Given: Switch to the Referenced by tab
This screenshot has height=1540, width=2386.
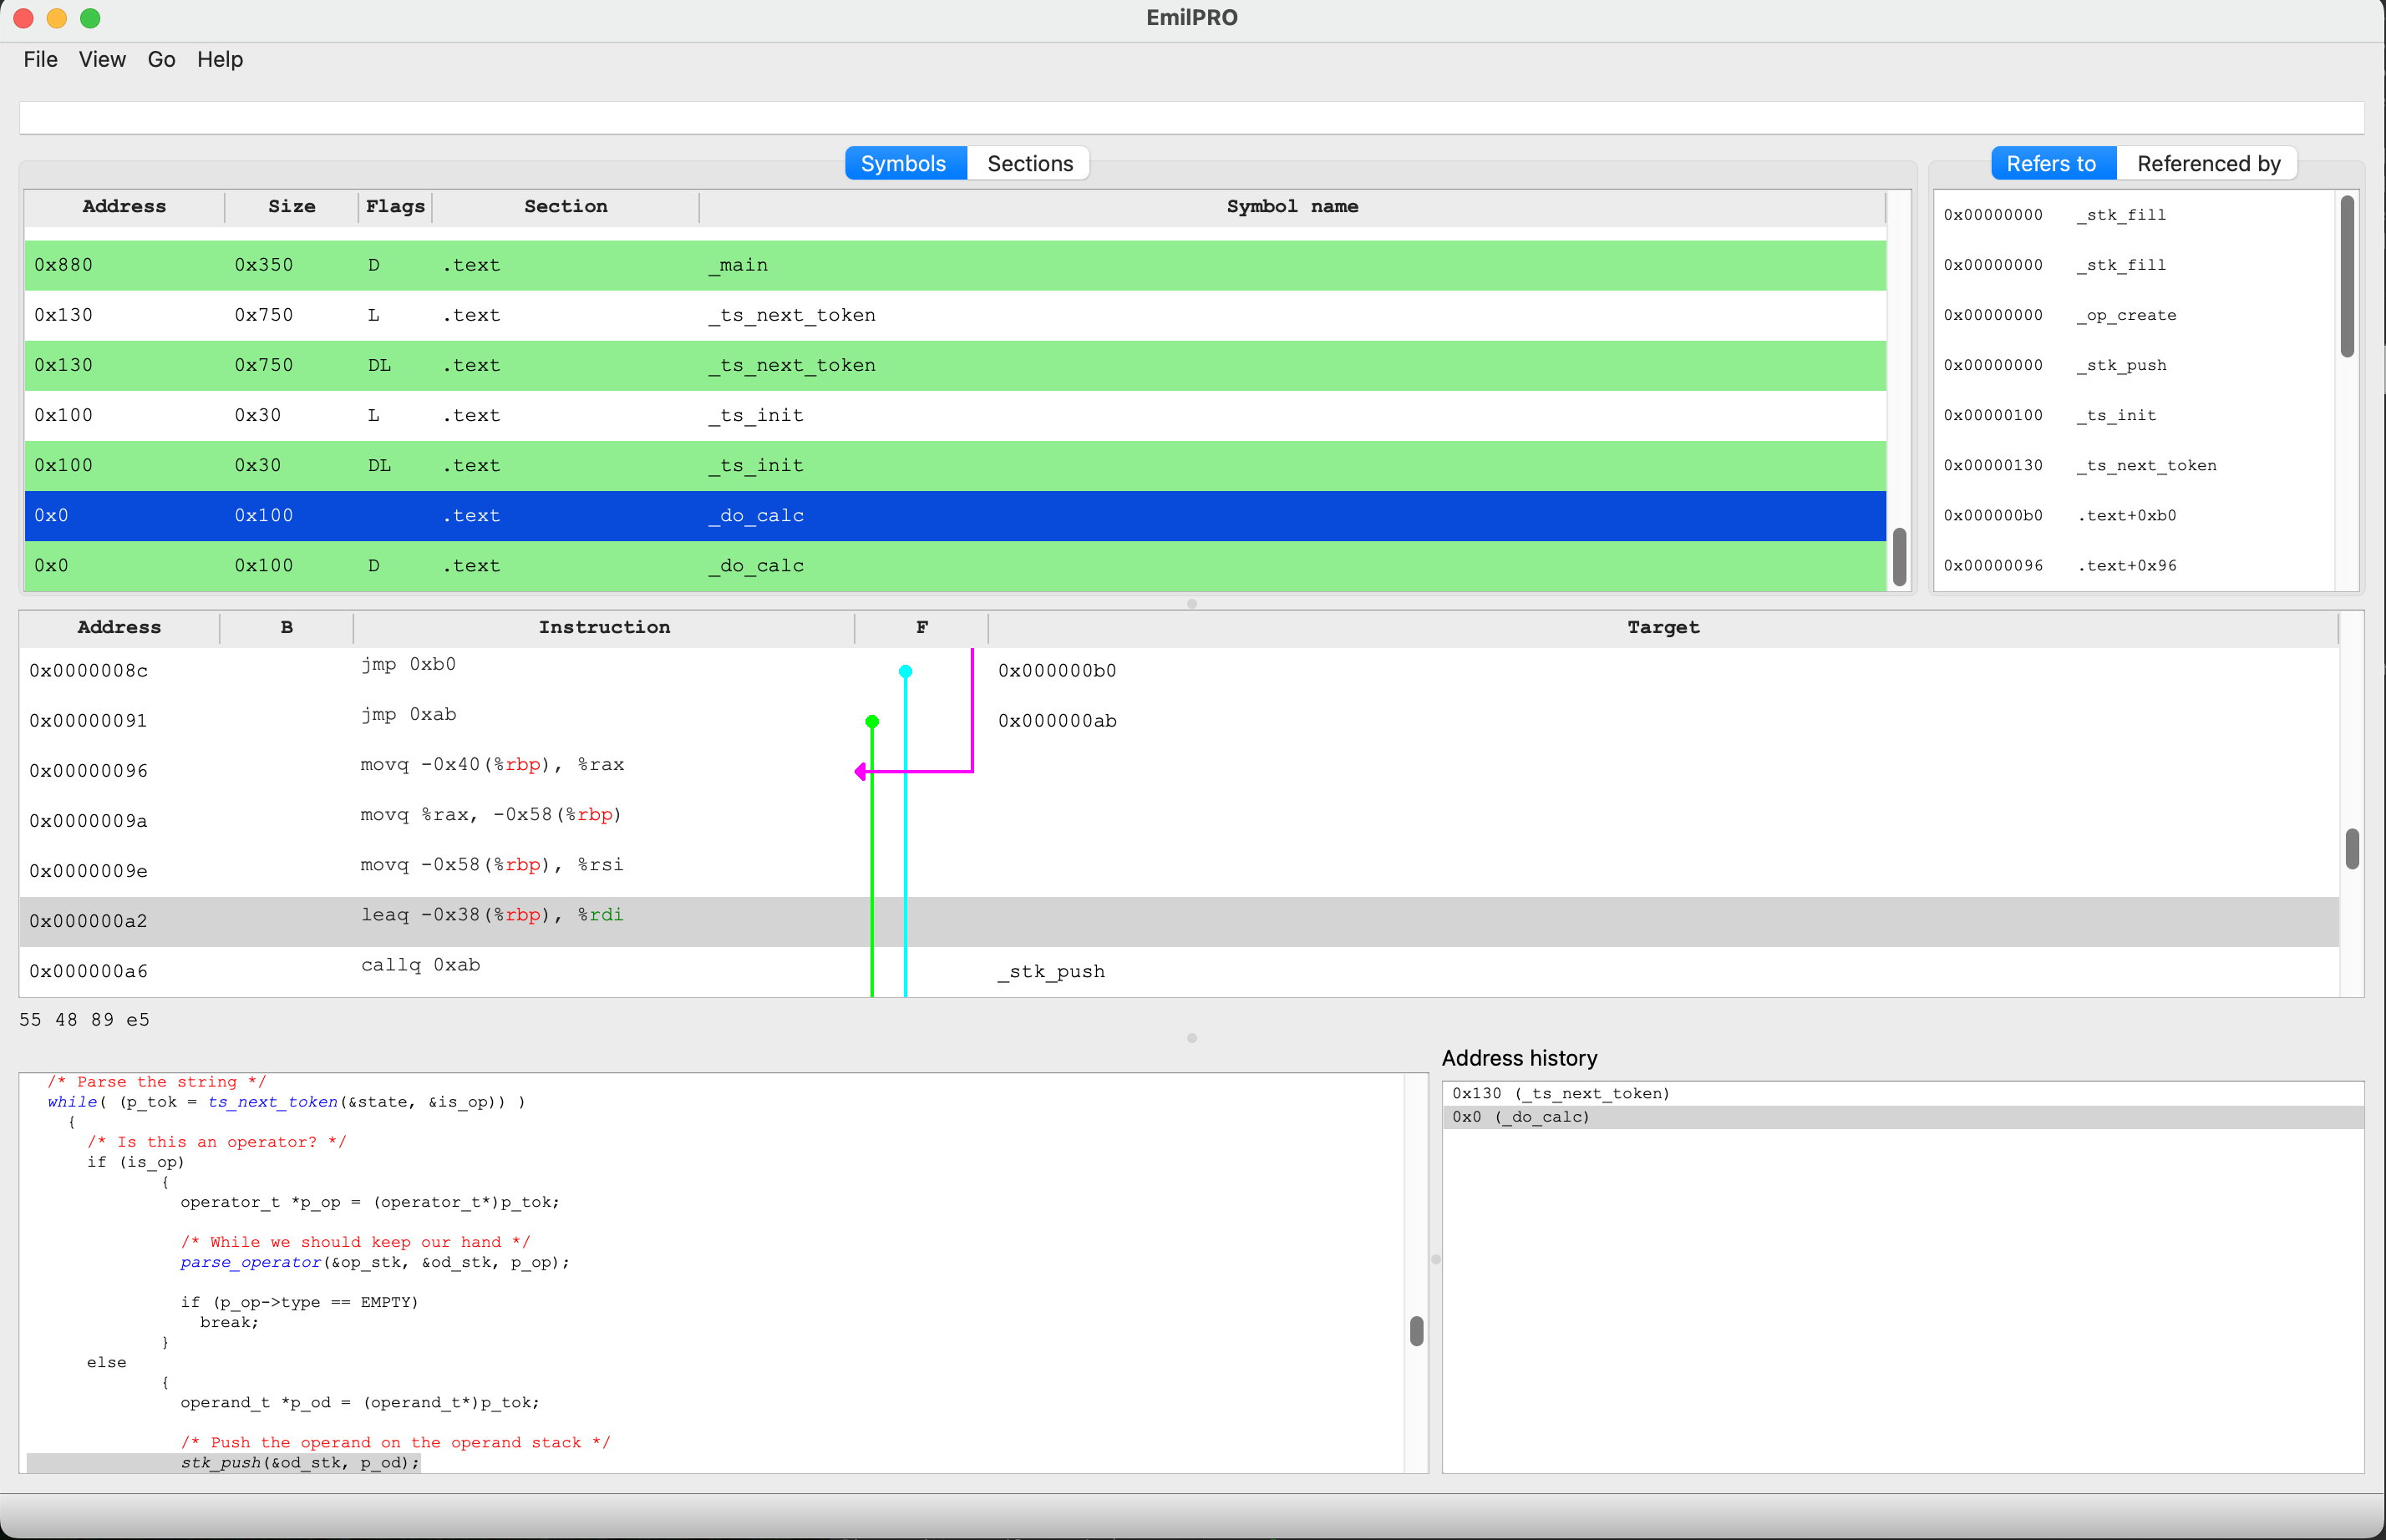Looking at the screenshot, I should [2209, 163].
